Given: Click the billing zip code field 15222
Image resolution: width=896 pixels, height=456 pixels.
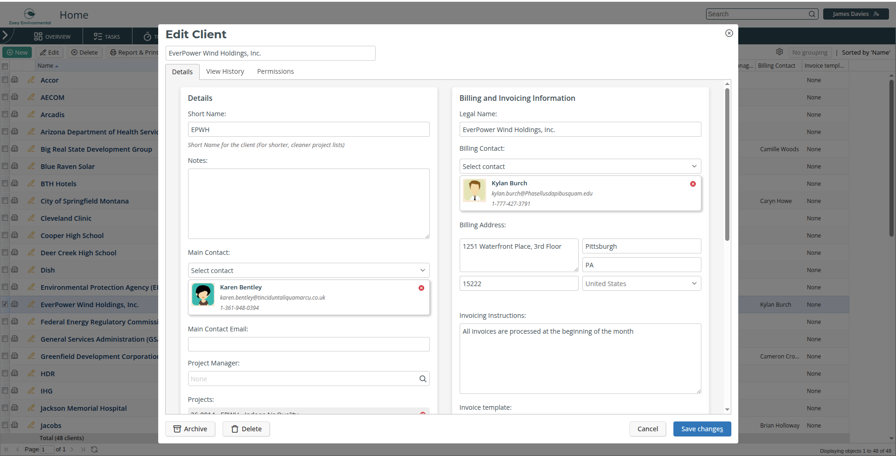Looking at the screenshot, I should (x=519, y=283).
